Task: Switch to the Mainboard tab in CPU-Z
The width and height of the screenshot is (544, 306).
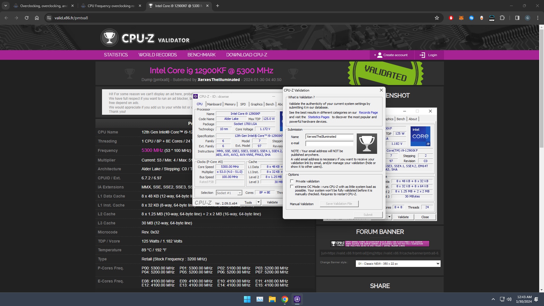Action: (214, 104)
